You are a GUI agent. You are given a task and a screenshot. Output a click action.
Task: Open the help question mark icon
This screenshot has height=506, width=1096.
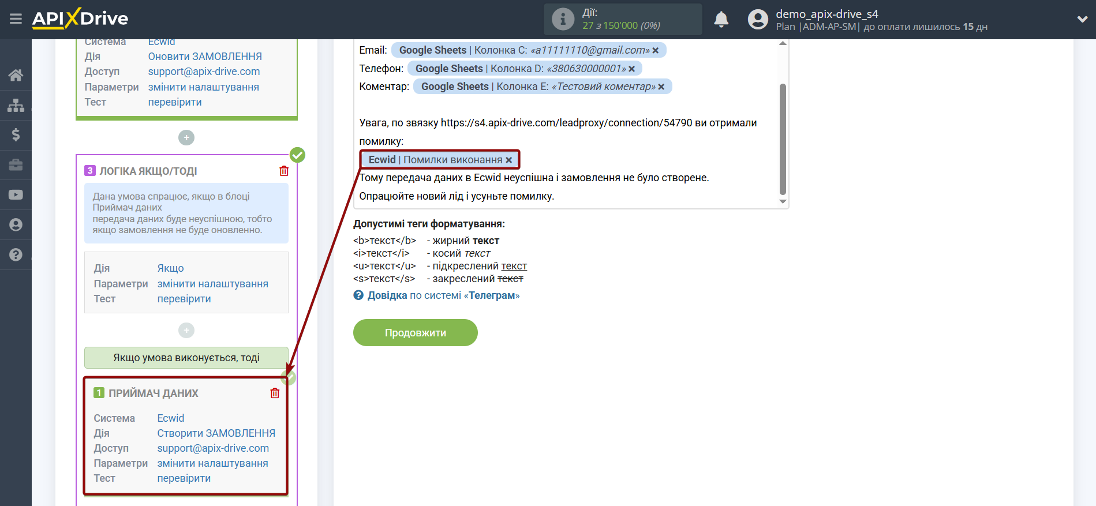coord(16,254)
